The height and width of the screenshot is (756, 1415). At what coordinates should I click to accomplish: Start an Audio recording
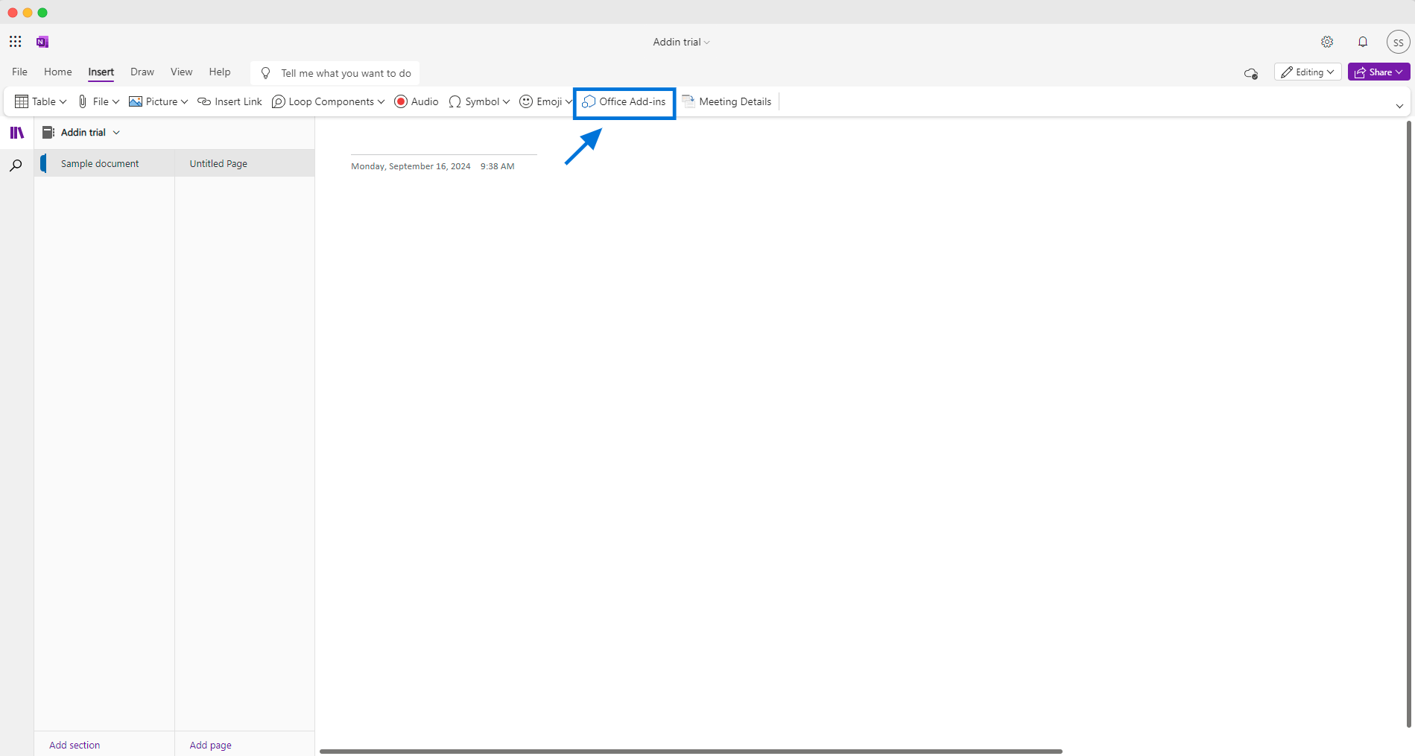click(416, 101)
